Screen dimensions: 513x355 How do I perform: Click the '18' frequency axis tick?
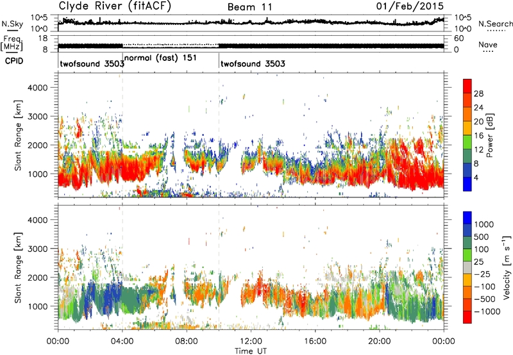point(42,38)
